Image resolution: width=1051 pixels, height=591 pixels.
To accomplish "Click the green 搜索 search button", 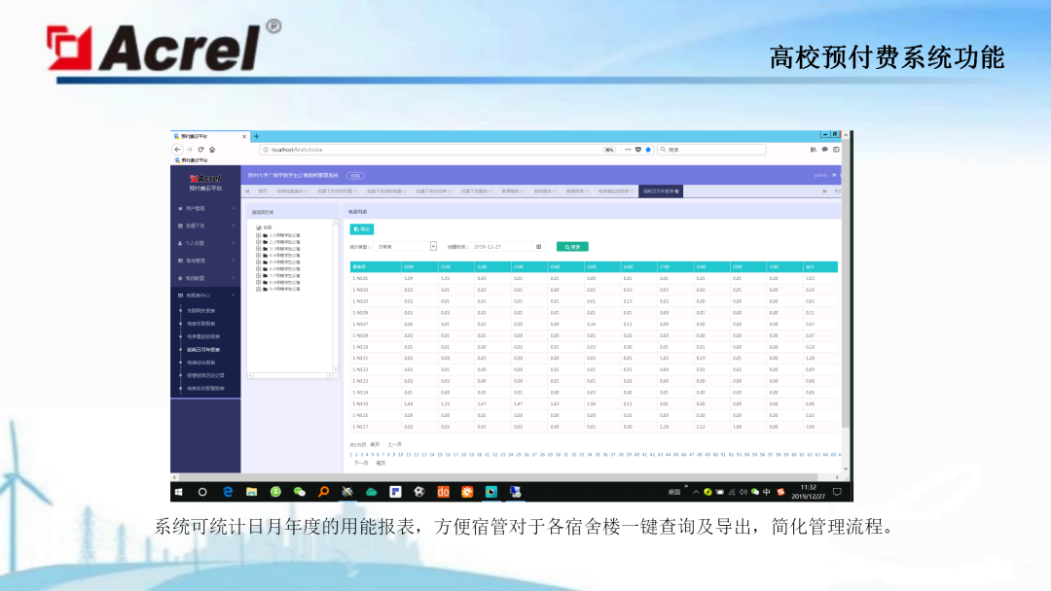I will pos(572,247).
